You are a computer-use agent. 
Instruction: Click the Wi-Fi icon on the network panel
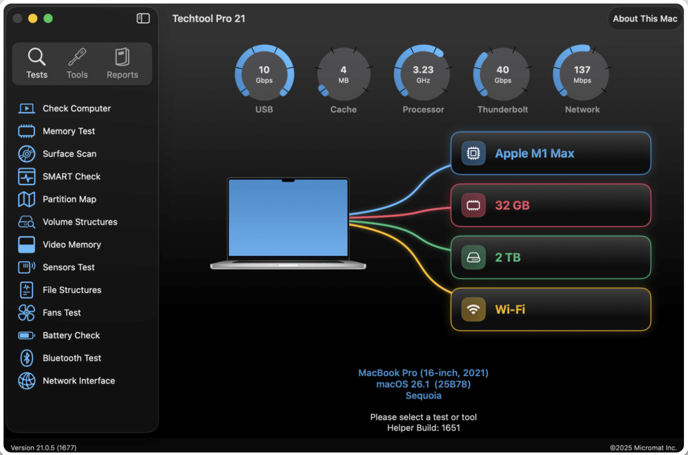tap(473, 309)
